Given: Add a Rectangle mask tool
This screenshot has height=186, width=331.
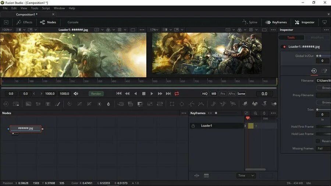Looking at the screenshot, I should [172, 104].
